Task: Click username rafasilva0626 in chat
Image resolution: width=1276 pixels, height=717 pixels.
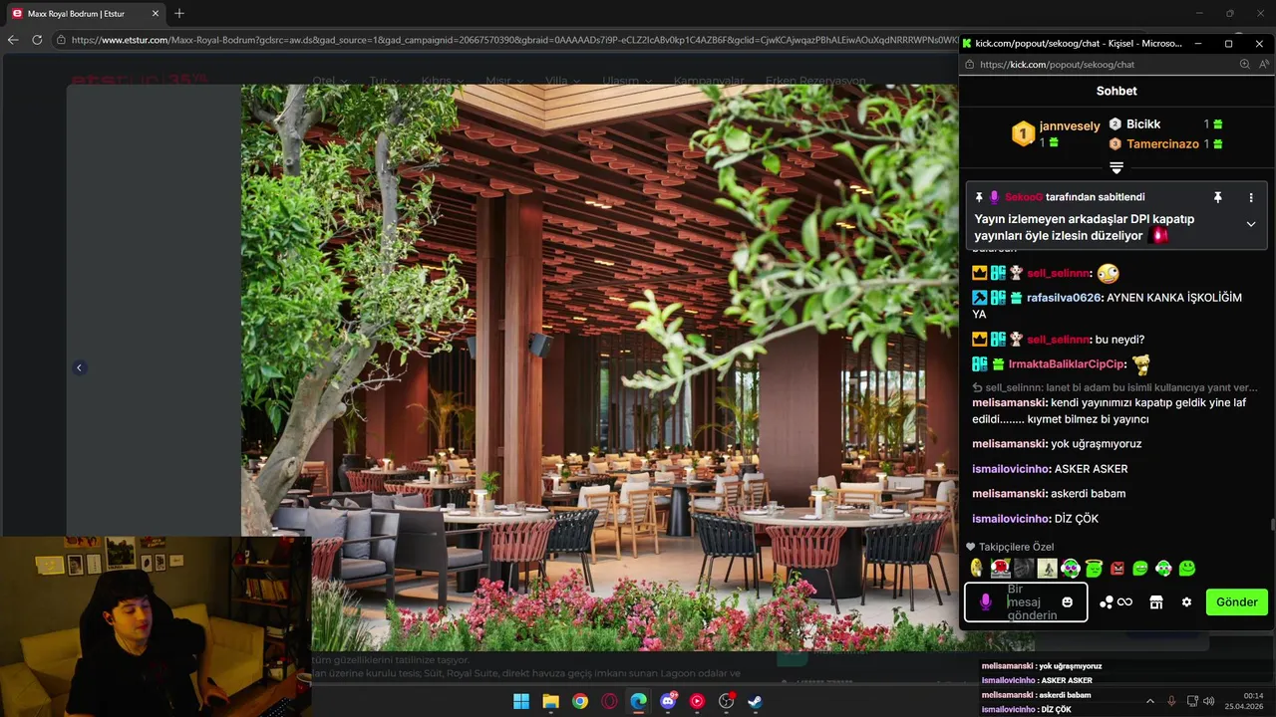Action: pos(1064,298)
